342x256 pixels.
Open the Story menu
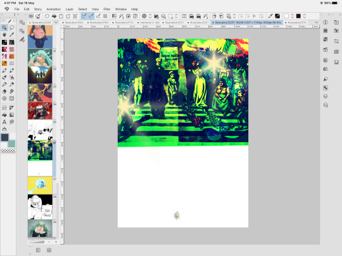(x=38, y=9)
